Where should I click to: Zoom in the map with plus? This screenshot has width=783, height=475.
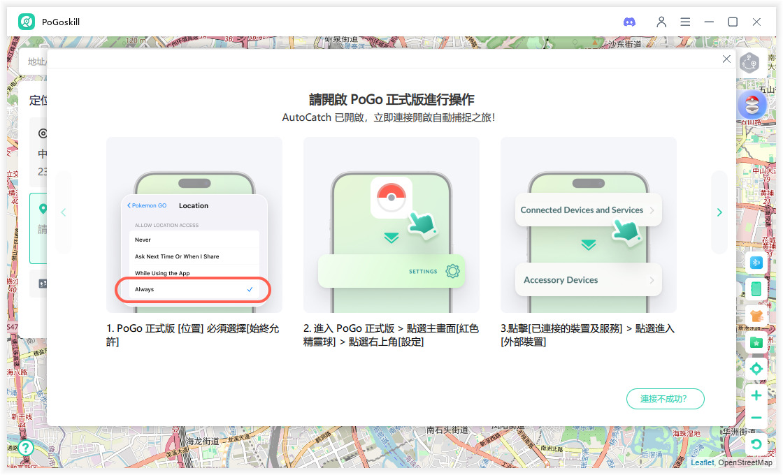click(x=756, y=395)
